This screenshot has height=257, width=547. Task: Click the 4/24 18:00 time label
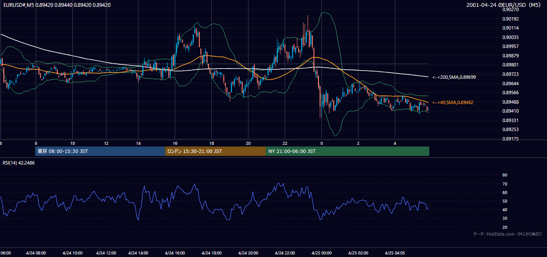(211, 253)
